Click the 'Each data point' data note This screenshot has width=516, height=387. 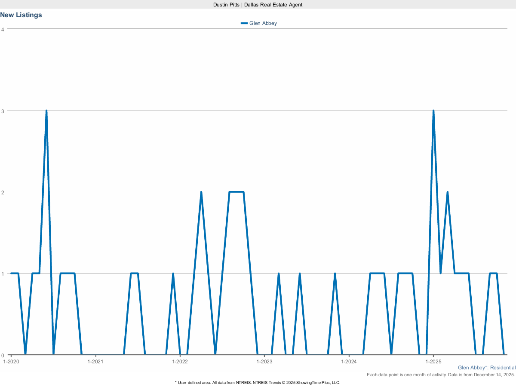pyautogui.click(x=441, y=375)
